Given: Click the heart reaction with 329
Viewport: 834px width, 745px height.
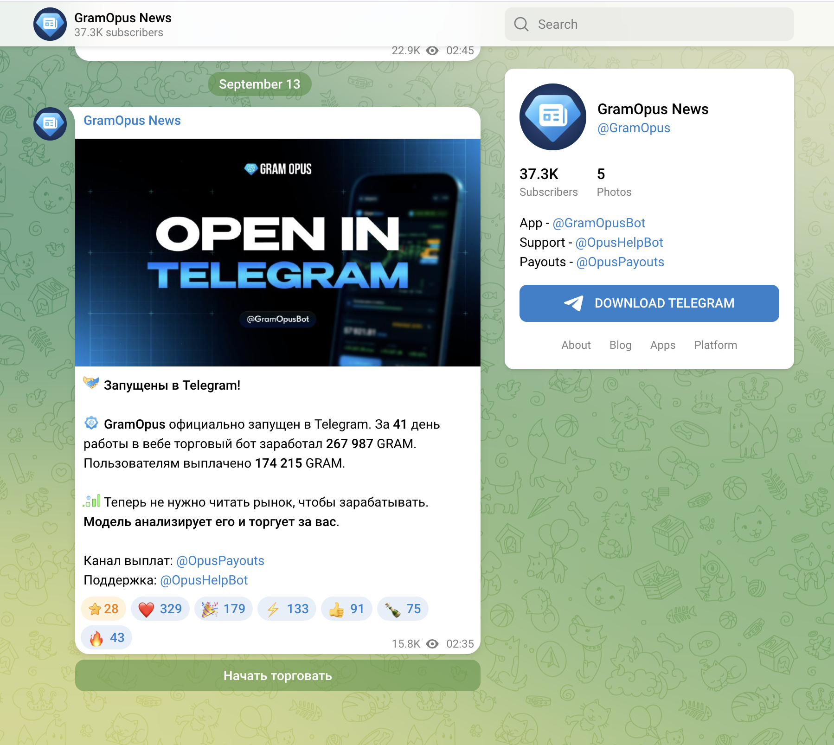Looking at the screenshot, I should point(160,609).
